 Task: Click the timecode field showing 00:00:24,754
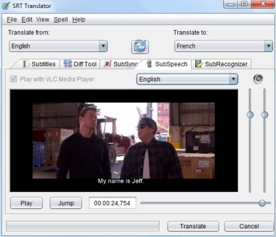pyautogui.click(x=112, y=203)
